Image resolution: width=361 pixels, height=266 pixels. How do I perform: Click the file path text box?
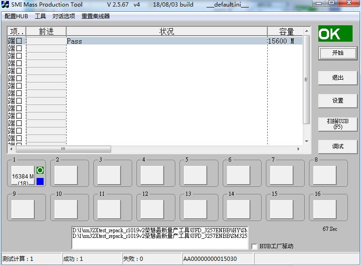click(160, 237)
